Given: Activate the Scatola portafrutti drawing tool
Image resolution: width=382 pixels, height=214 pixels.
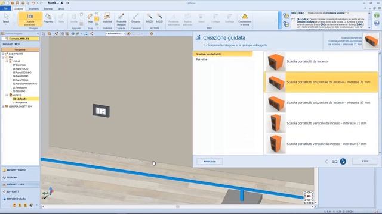Looking at the screenshot, I should (x=30, y=19).
